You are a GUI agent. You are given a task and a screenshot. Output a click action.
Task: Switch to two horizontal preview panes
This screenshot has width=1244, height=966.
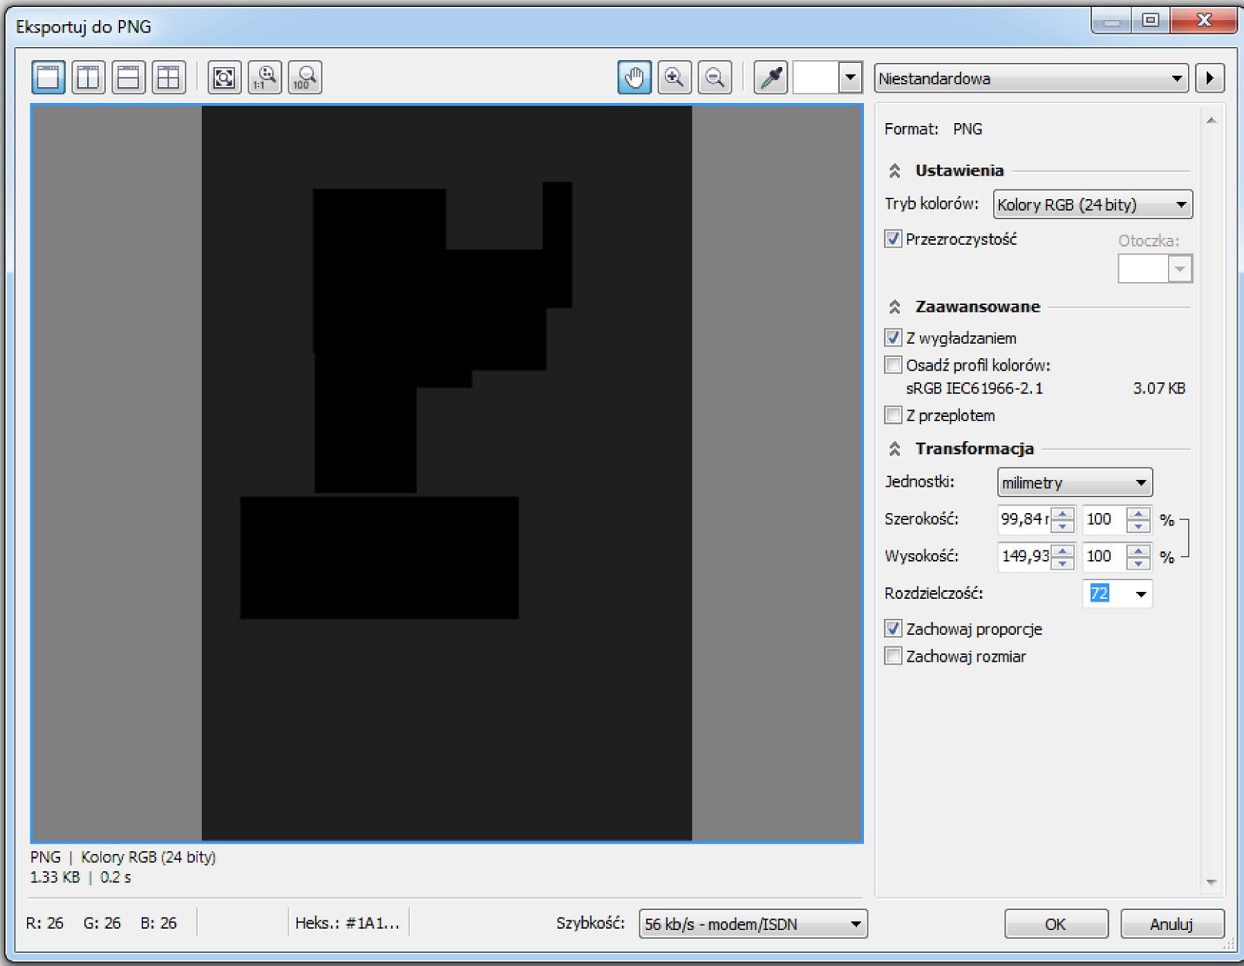click(x=128, y=77)
